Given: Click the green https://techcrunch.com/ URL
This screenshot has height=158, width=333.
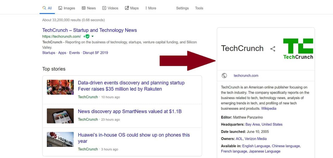Looking at the screenshot, I should [x=62, y=37].
